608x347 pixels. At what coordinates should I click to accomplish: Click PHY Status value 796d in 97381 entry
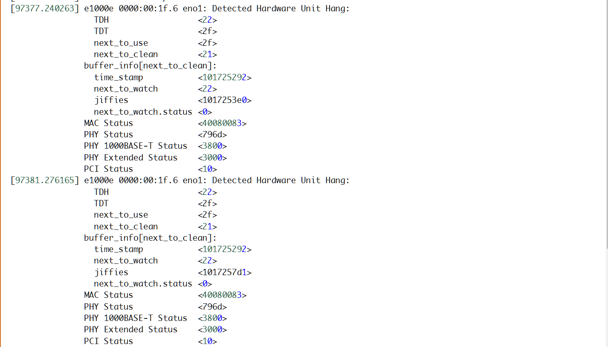pyautogui.click(x=212, y=307)
